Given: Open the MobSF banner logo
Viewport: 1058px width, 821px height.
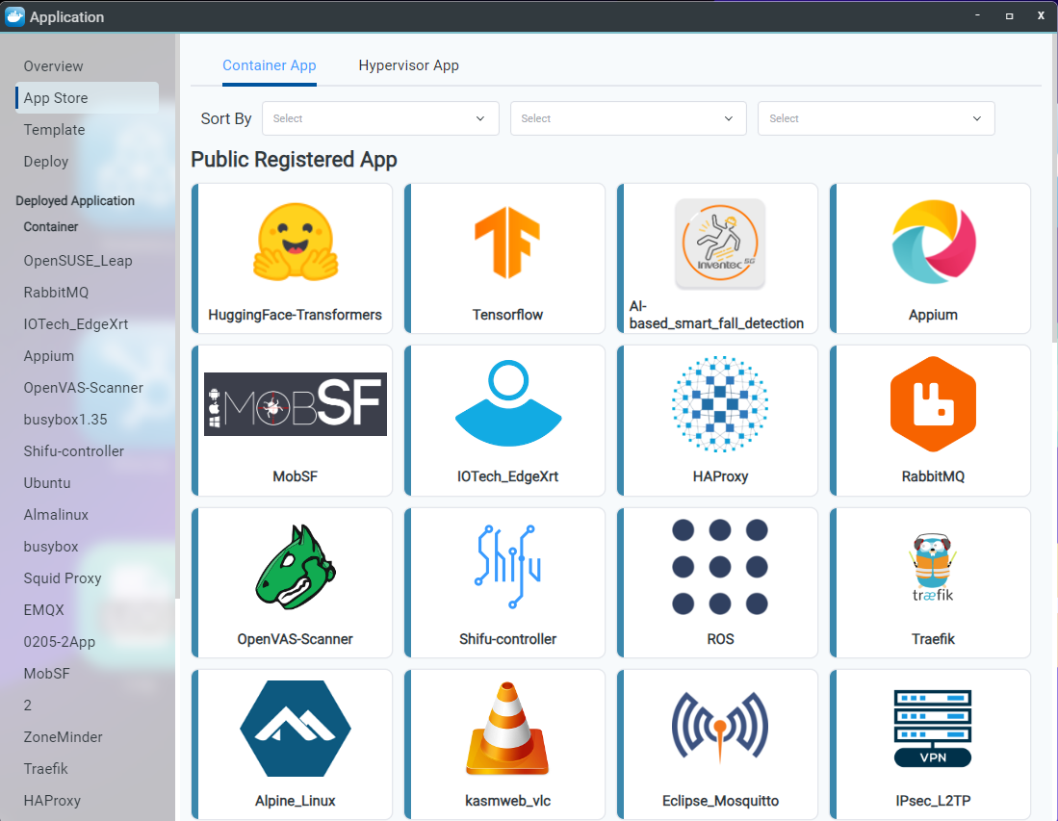Looking at the screenshot, I should (x=296, y=404).
